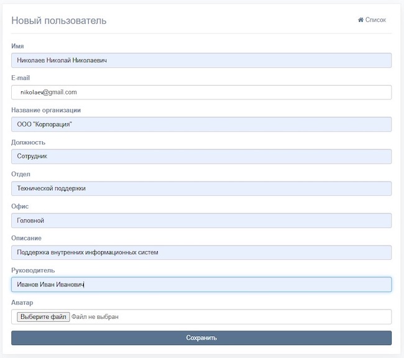Select the Название организации field

pos(201,124)
